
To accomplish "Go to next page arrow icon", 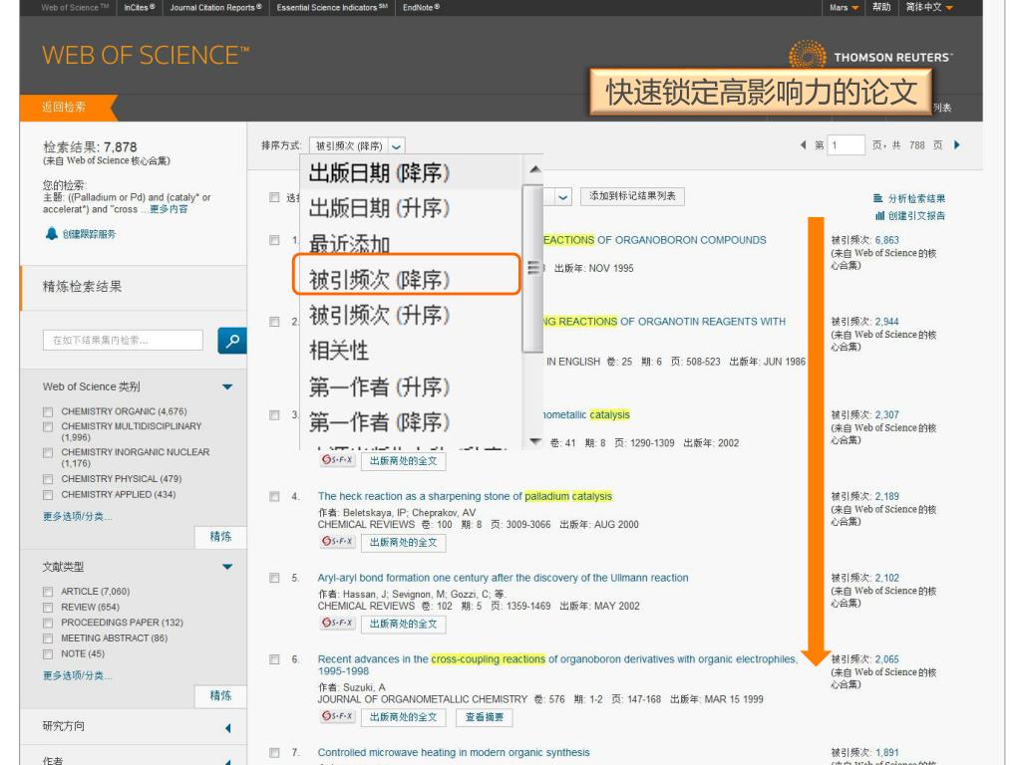I will point(956,145).
